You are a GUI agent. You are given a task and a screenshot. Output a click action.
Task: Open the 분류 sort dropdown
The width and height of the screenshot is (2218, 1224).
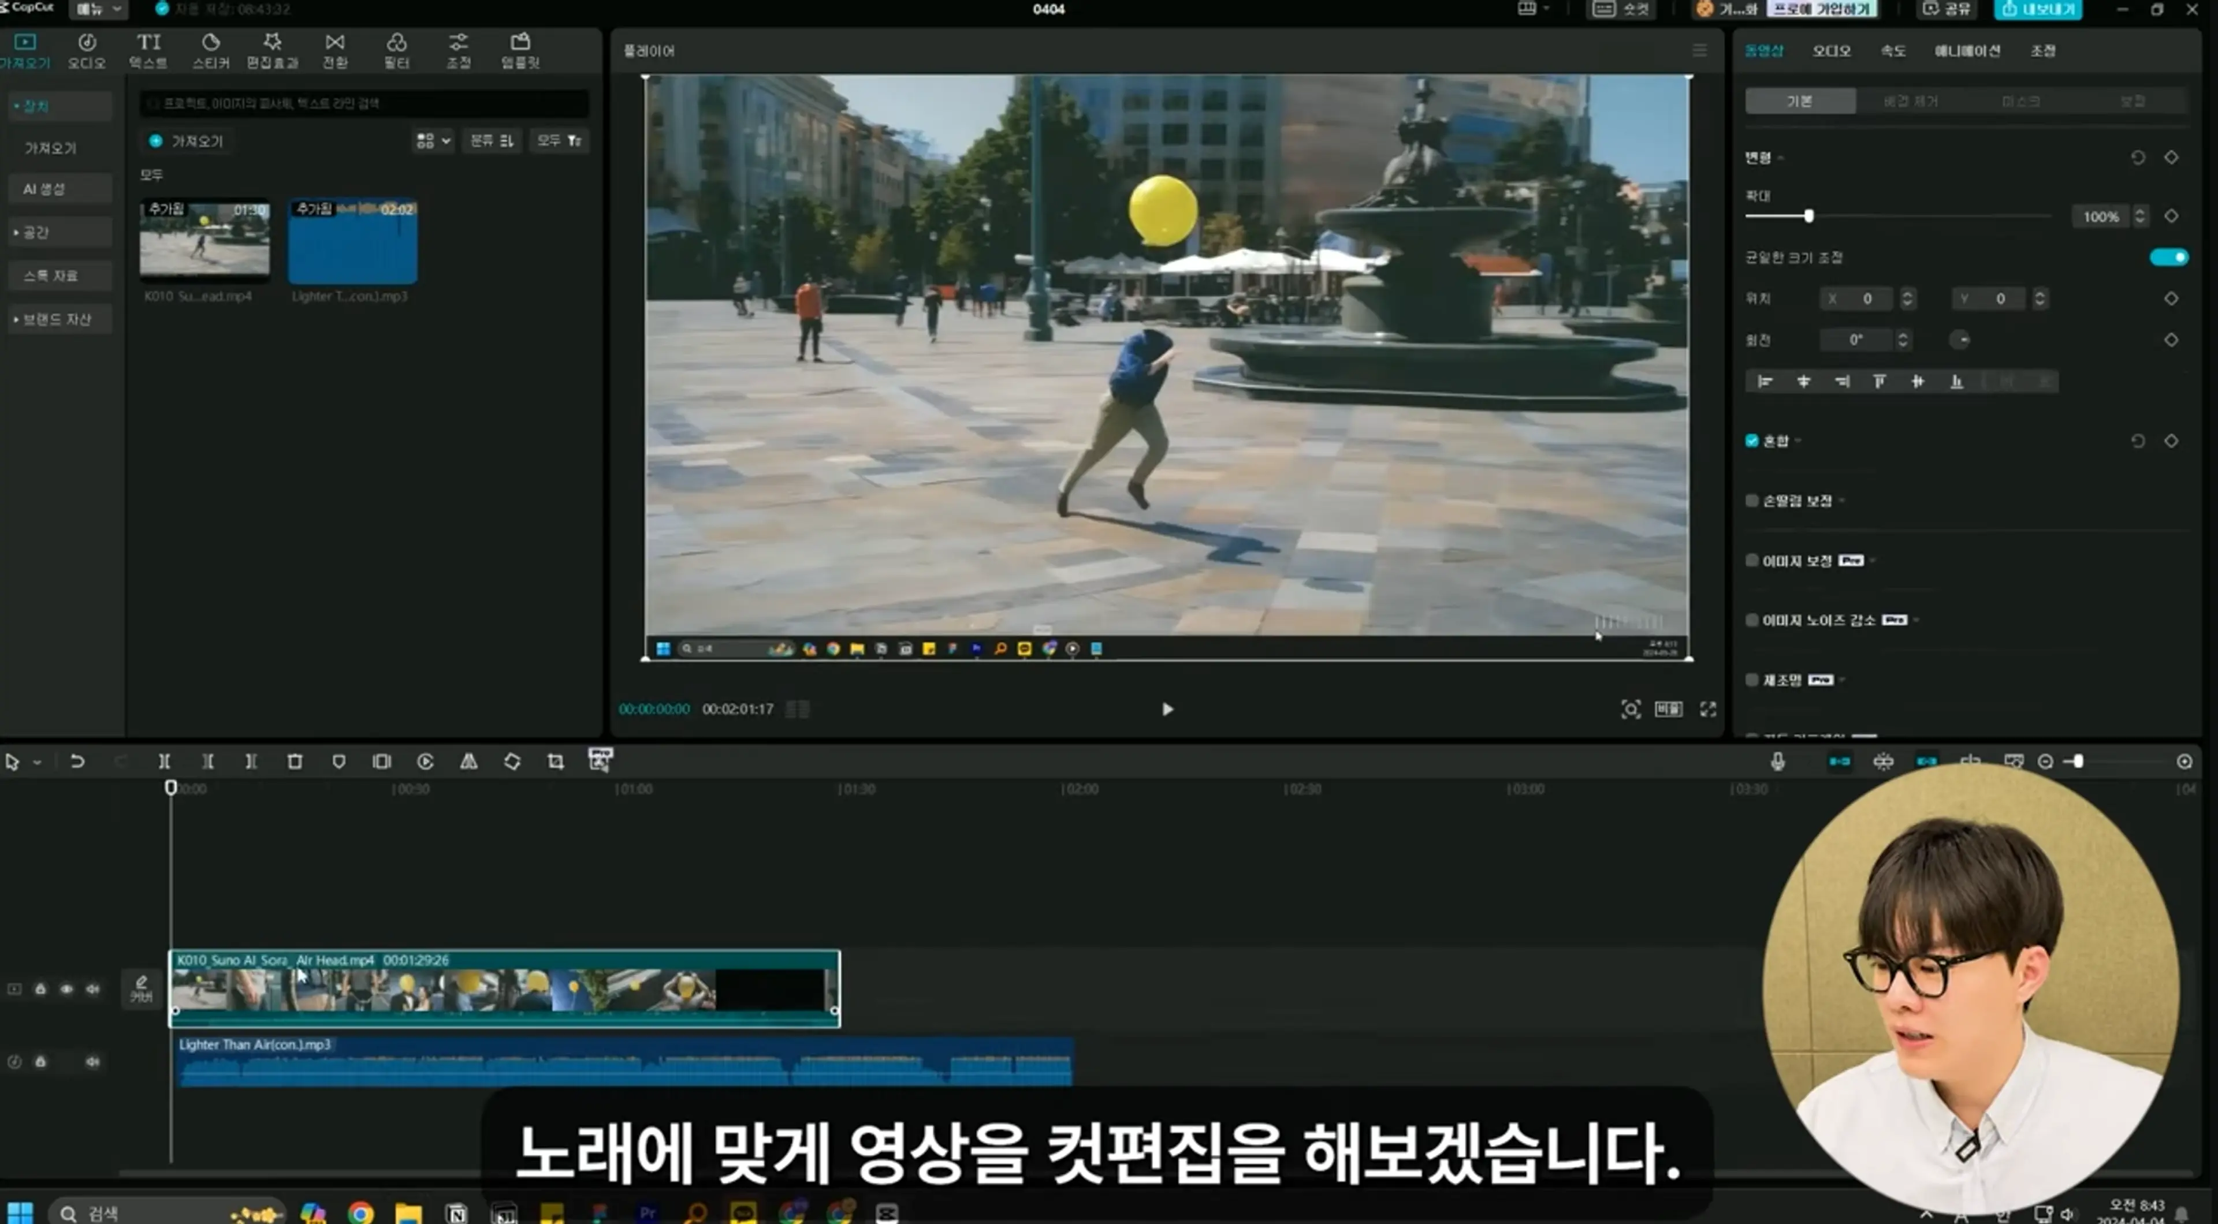pyautogui.click(x=492, y=140)
